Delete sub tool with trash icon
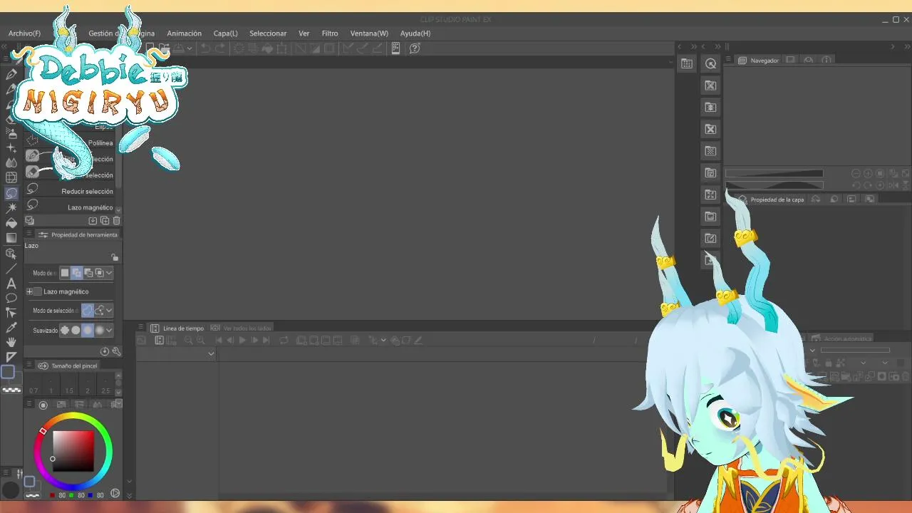 coord(117,221)
